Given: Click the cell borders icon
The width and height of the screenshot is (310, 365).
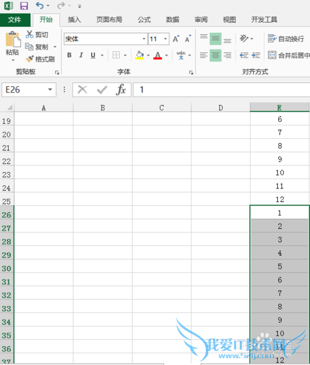Looking at the screenshot, I should tap(116, 55).
